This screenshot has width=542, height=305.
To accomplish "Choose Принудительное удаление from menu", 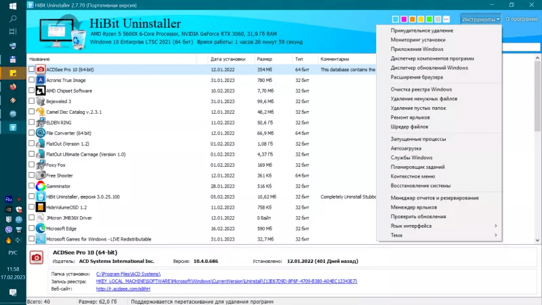I will tap(439, 30).
